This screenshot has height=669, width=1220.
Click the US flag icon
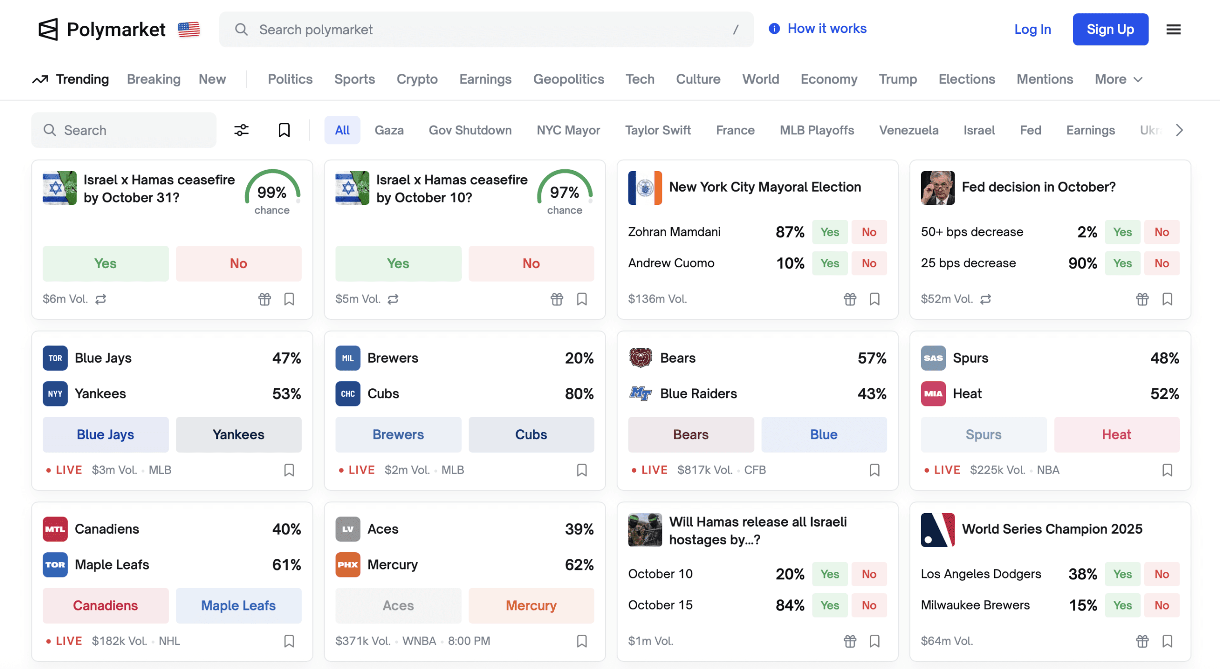[x=189, y=30]
